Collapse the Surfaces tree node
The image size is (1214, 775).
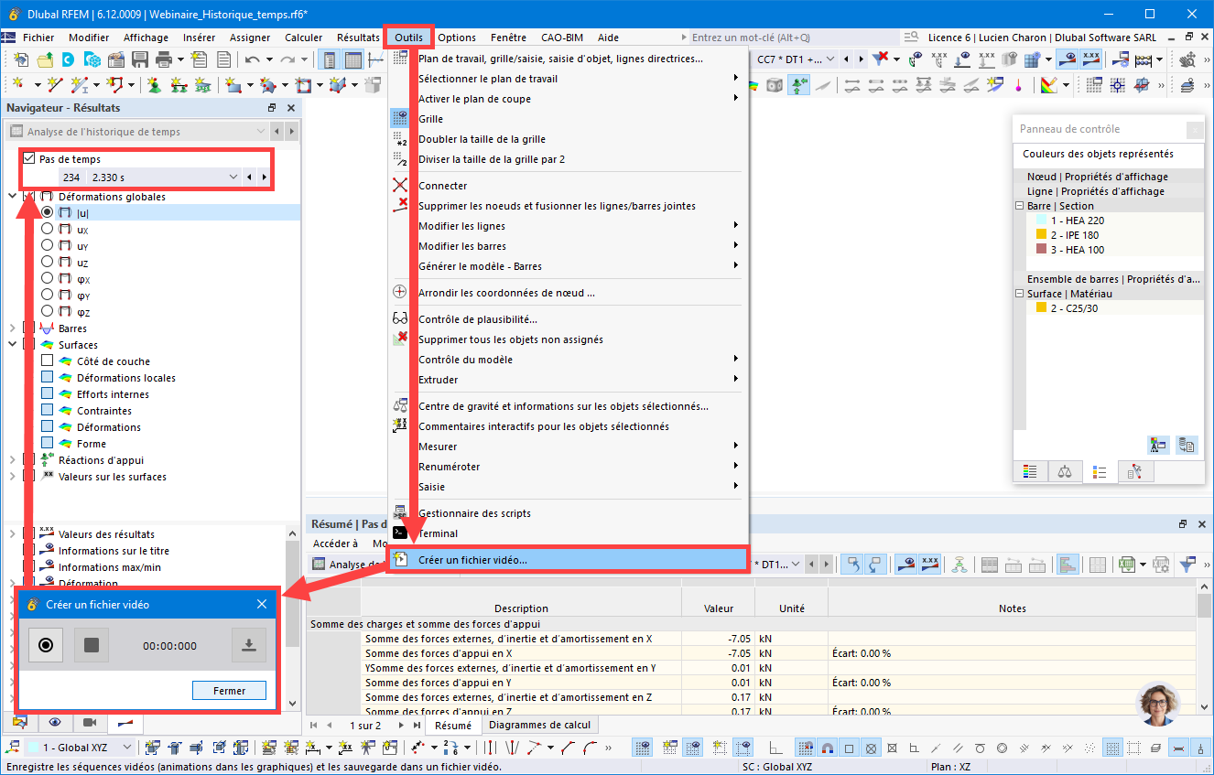click(x=12, y=345)
